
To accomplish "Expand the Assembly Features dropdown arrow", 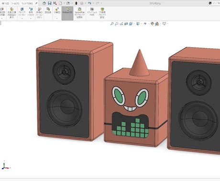I will pyautogui.click(x=22, y=19).
